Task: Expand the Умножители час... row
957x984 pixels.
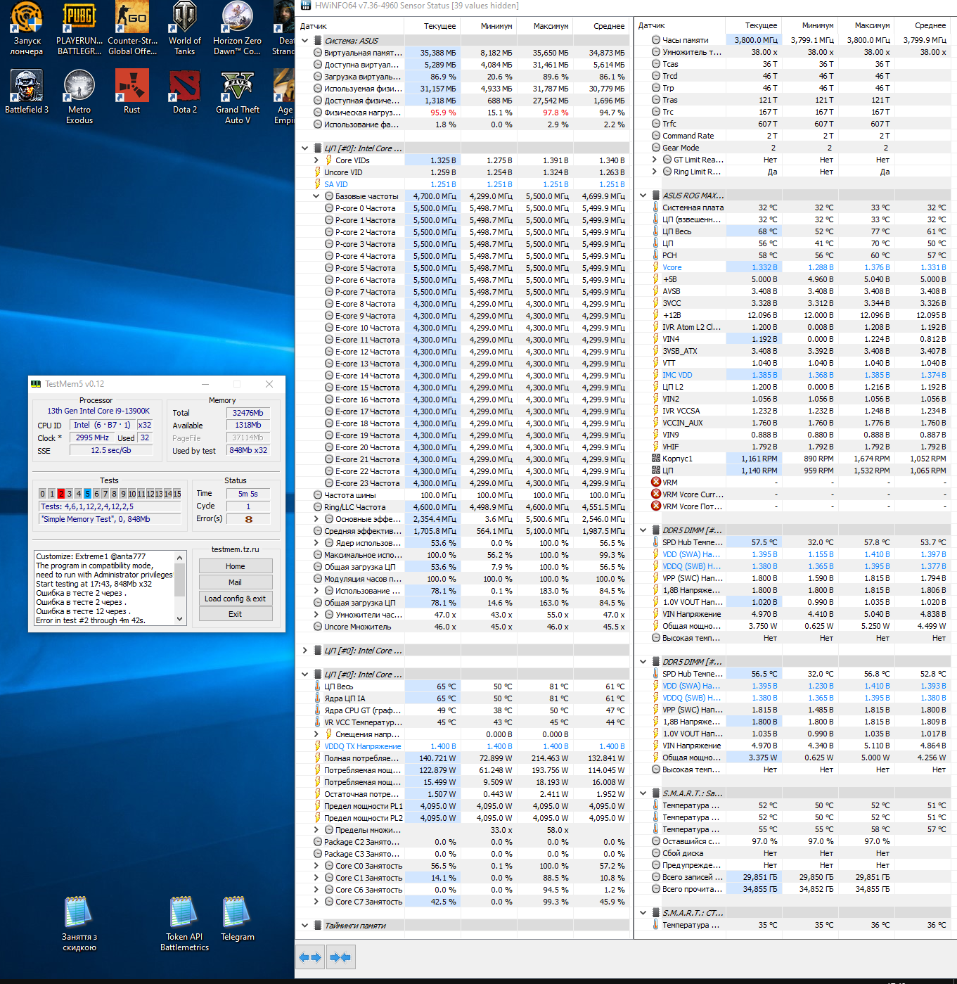Action: [x=316, y=615]
